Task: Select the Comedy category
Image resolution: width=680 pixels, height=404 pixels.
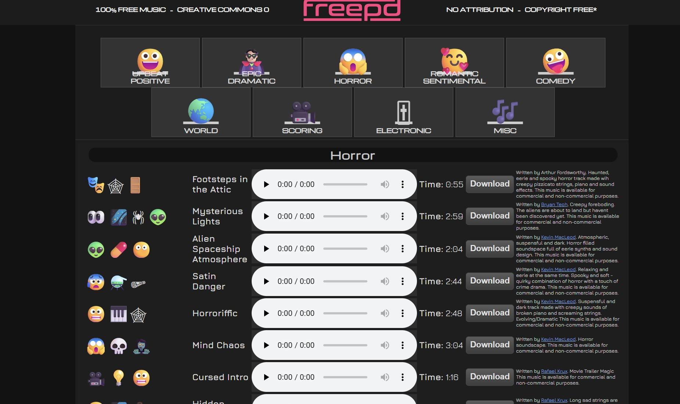Action: pyautogui.click(x=555, y=62)
